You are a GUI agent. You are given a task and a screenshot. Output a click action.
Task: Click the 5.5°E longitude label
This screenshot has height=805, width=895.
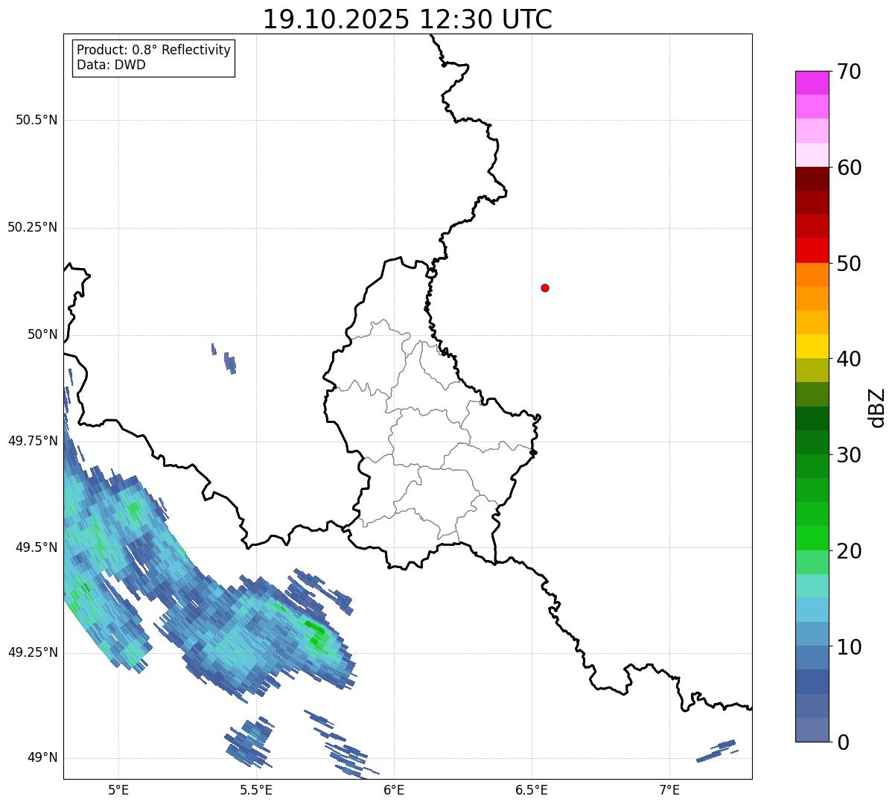coord(256,789)
